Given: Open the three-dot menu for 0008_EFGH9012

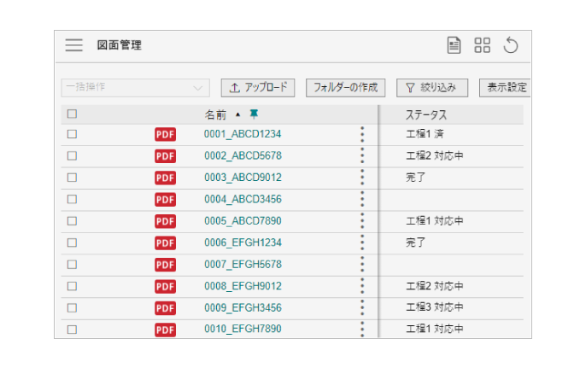Looking at the screenshot, I should 362,286.
